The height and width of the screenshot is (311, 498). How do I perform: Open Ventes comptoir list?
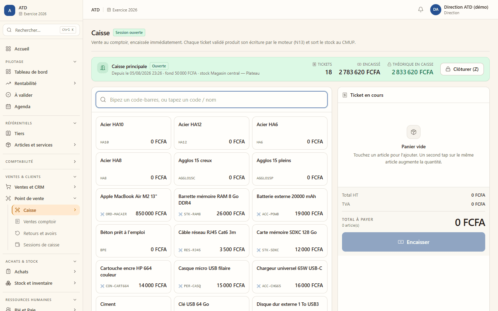(46, 222)
